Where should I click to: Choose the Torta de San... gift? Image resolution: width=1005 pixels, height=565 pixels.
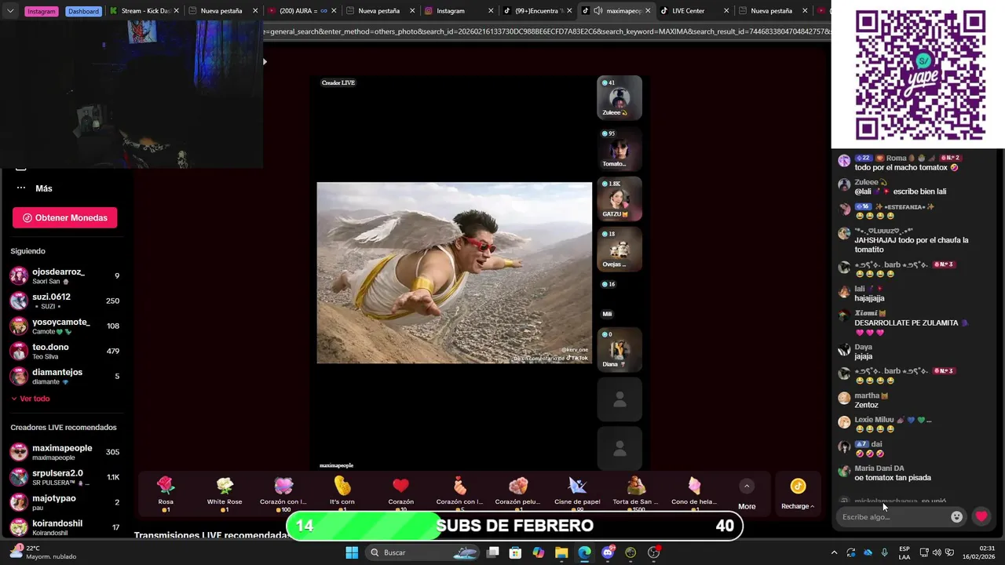[636, 494]
